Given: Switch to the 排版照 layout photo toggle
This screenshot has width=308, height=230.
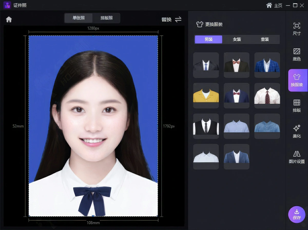Looking at the screenshot, I should point(107,18).
